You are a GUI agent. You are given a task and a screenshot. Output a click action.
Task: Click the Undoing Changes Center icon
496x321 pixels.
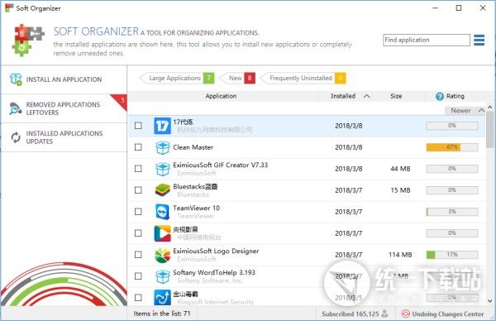point(405,314)
